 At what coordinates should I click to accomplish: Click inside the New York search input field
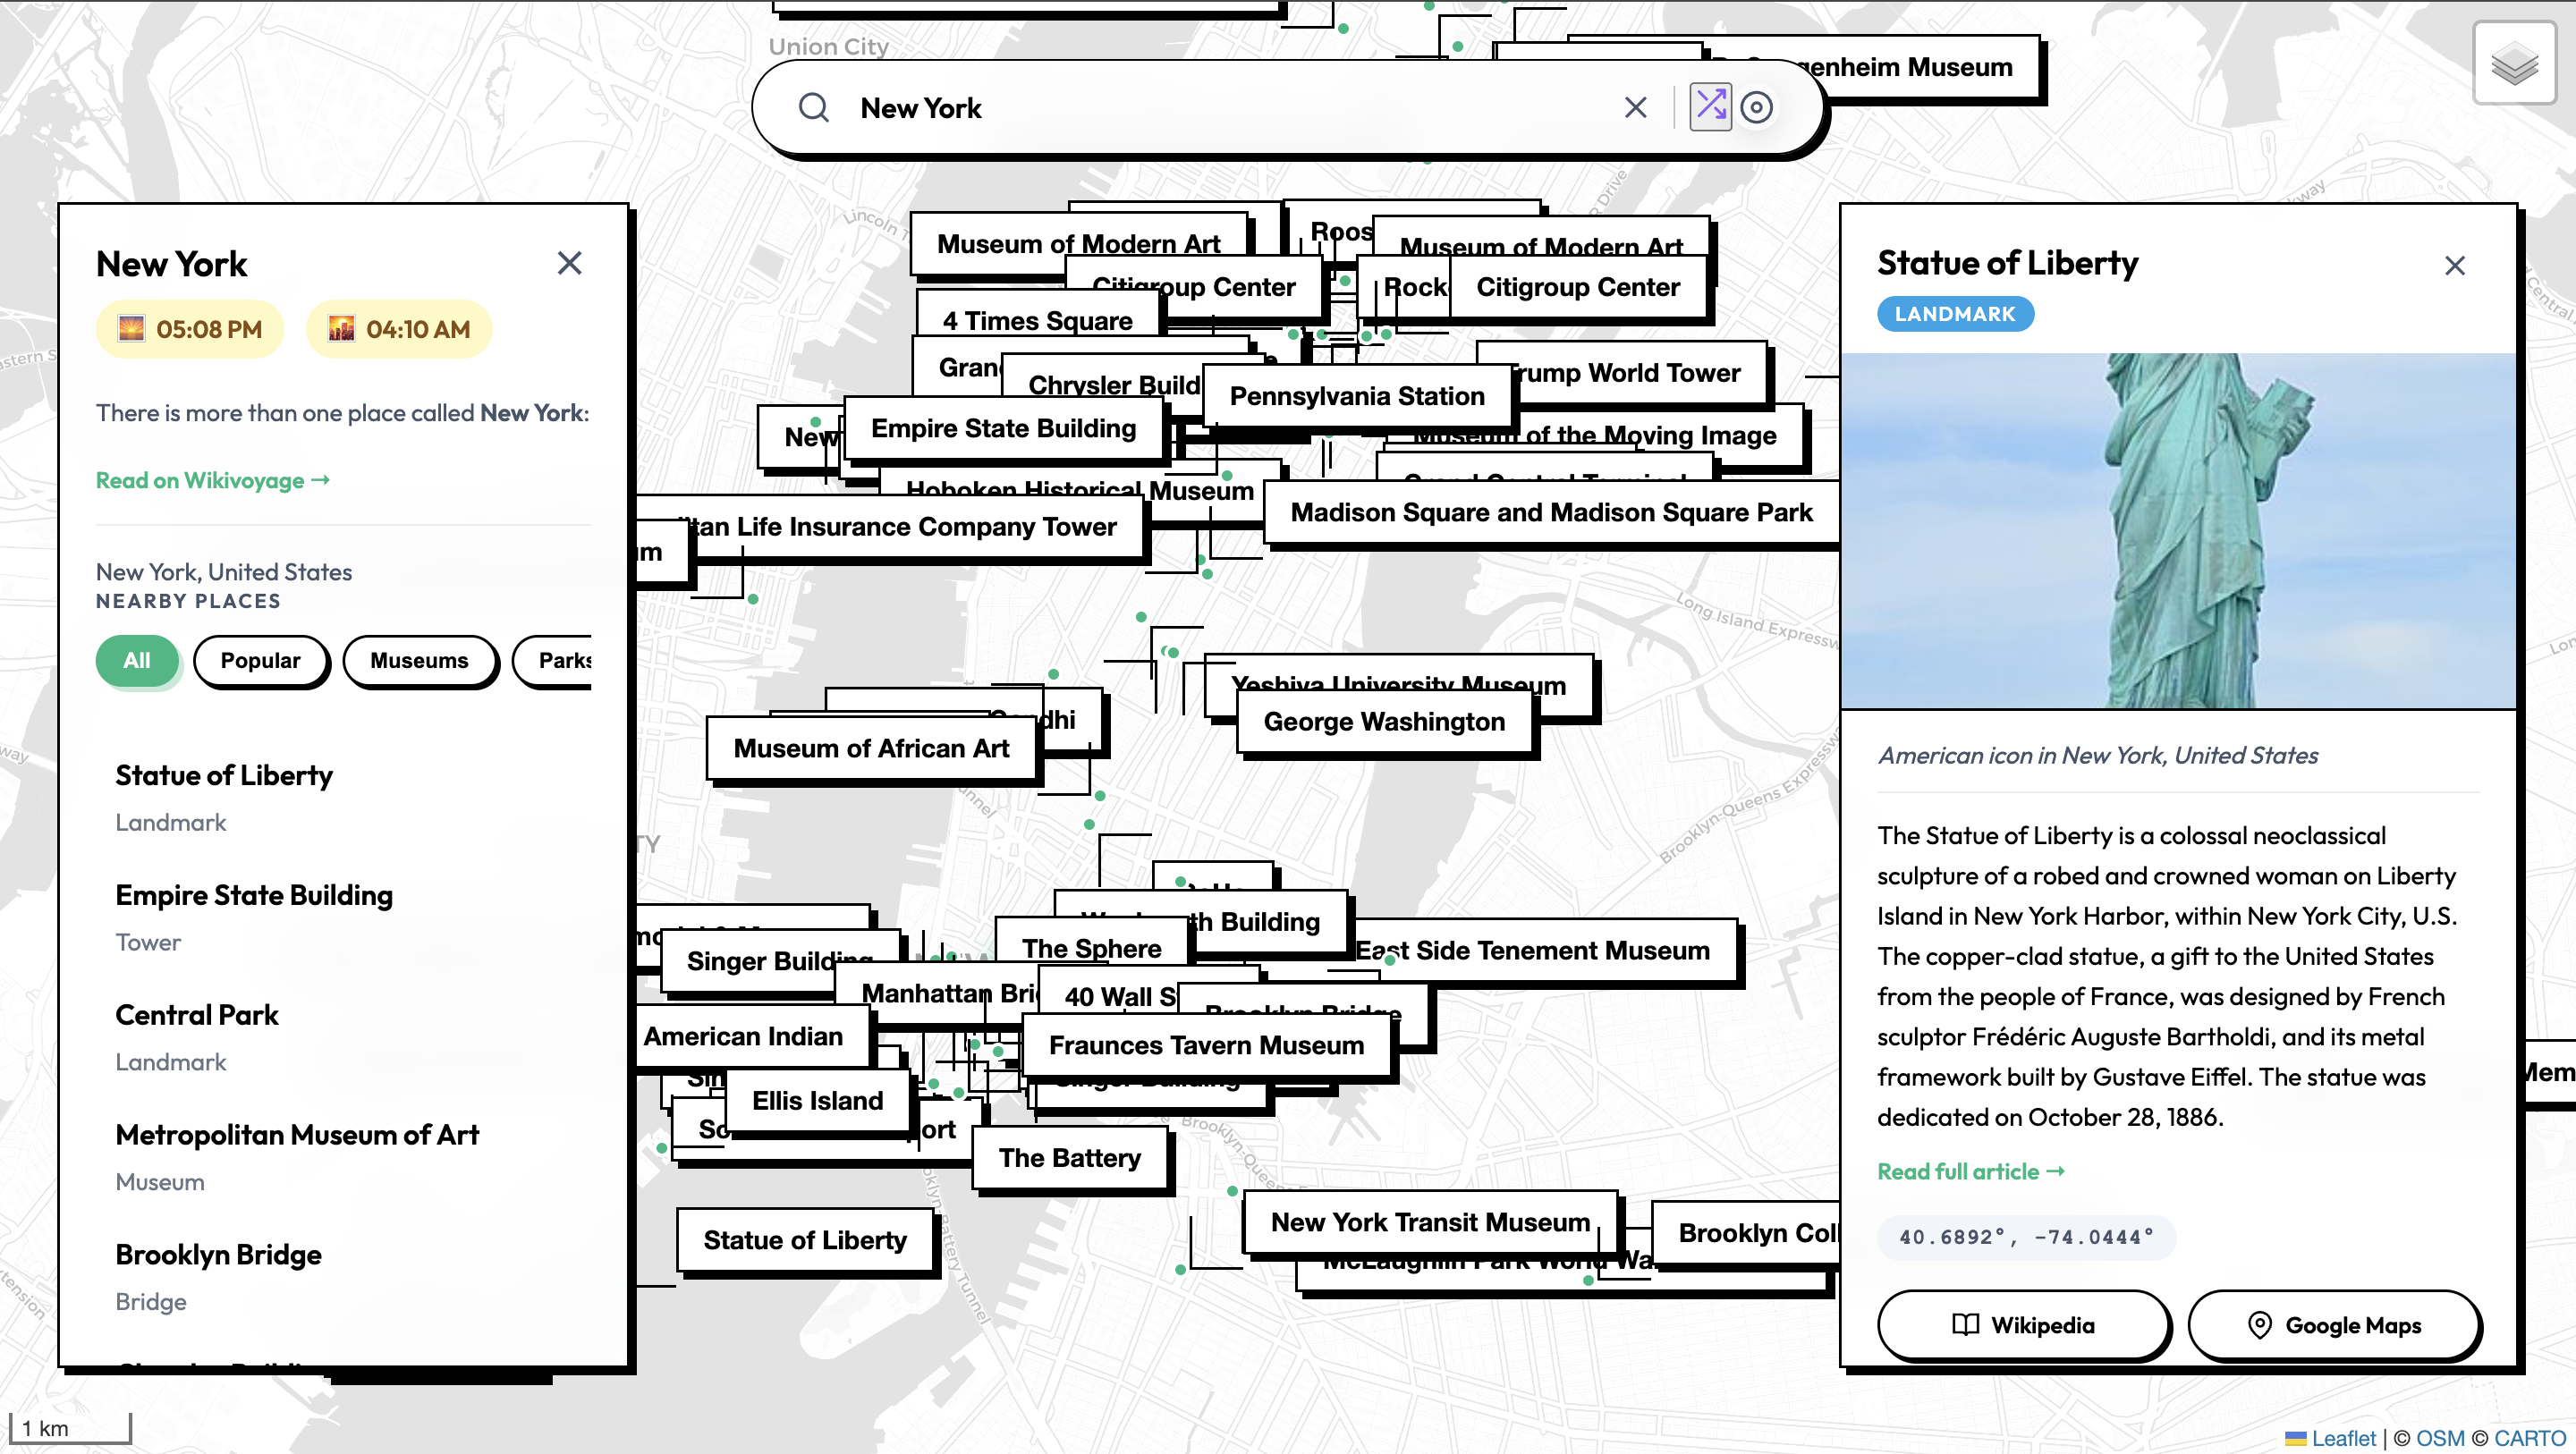pyautogui.click(x=1200, y=107)
